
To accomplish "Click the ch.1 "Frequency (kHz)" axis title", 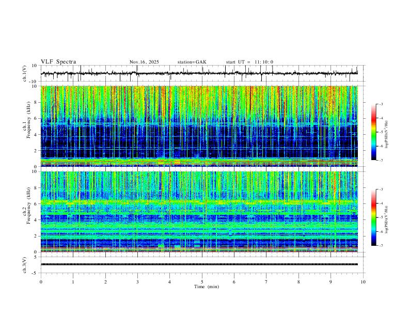I will (29, 119).
